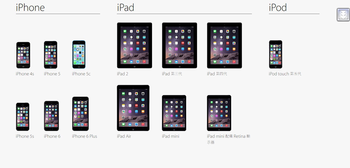
Task: Click the iPhone 5c text label
Action: pos(81,74)
